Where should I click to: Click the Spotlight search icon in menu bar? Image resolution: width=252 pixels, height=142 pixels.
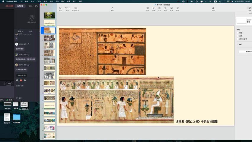(x=224, y=1)
